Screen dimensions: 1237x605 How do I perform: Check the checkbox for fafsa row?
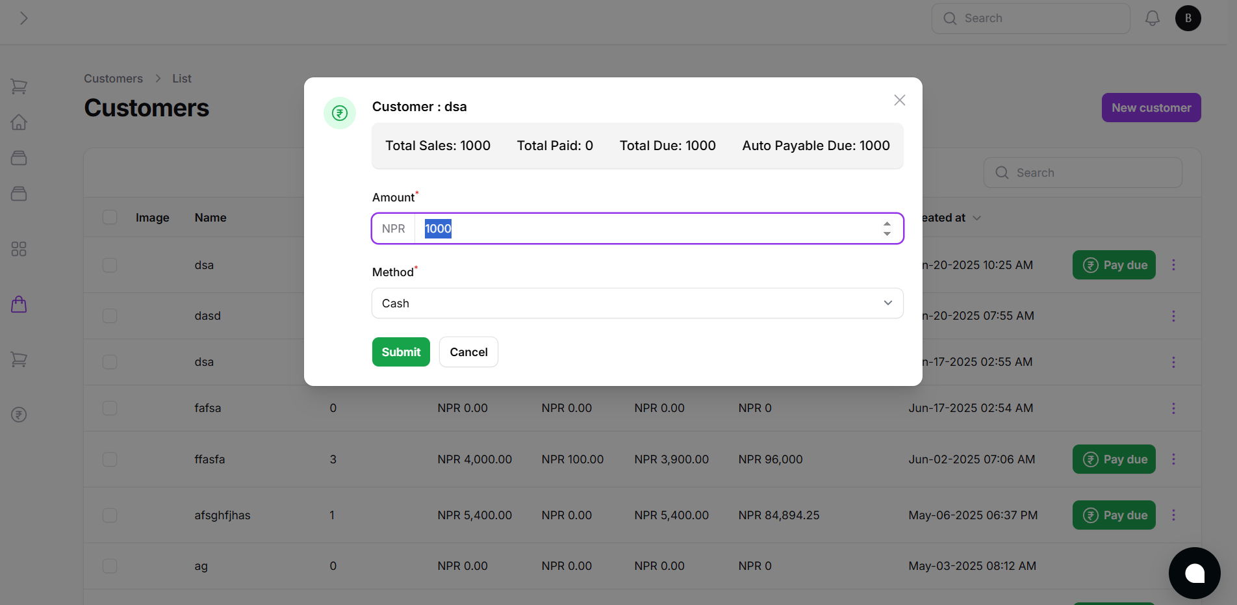tap(110, 408)
